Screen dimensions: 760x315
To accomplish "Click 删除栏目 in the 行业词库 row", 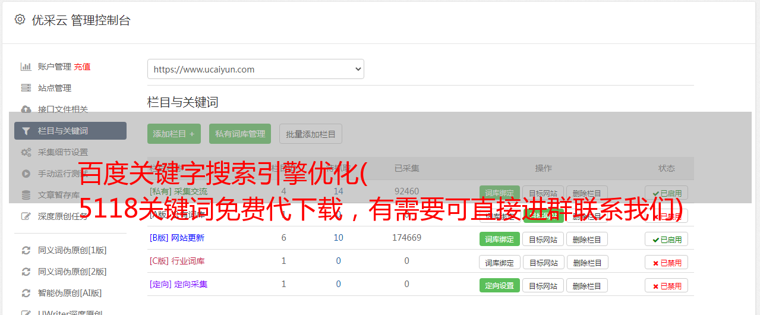I will coord(587,262).
